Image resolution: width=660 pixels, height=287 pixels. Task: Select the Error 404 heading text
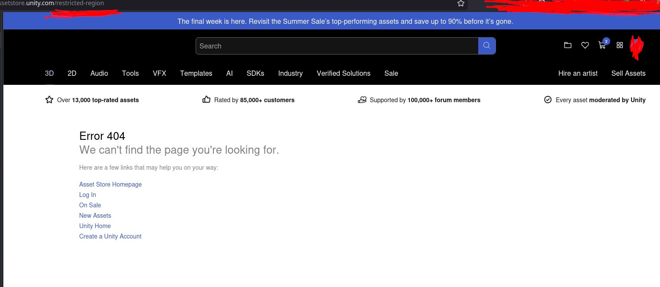pos(102,136)
